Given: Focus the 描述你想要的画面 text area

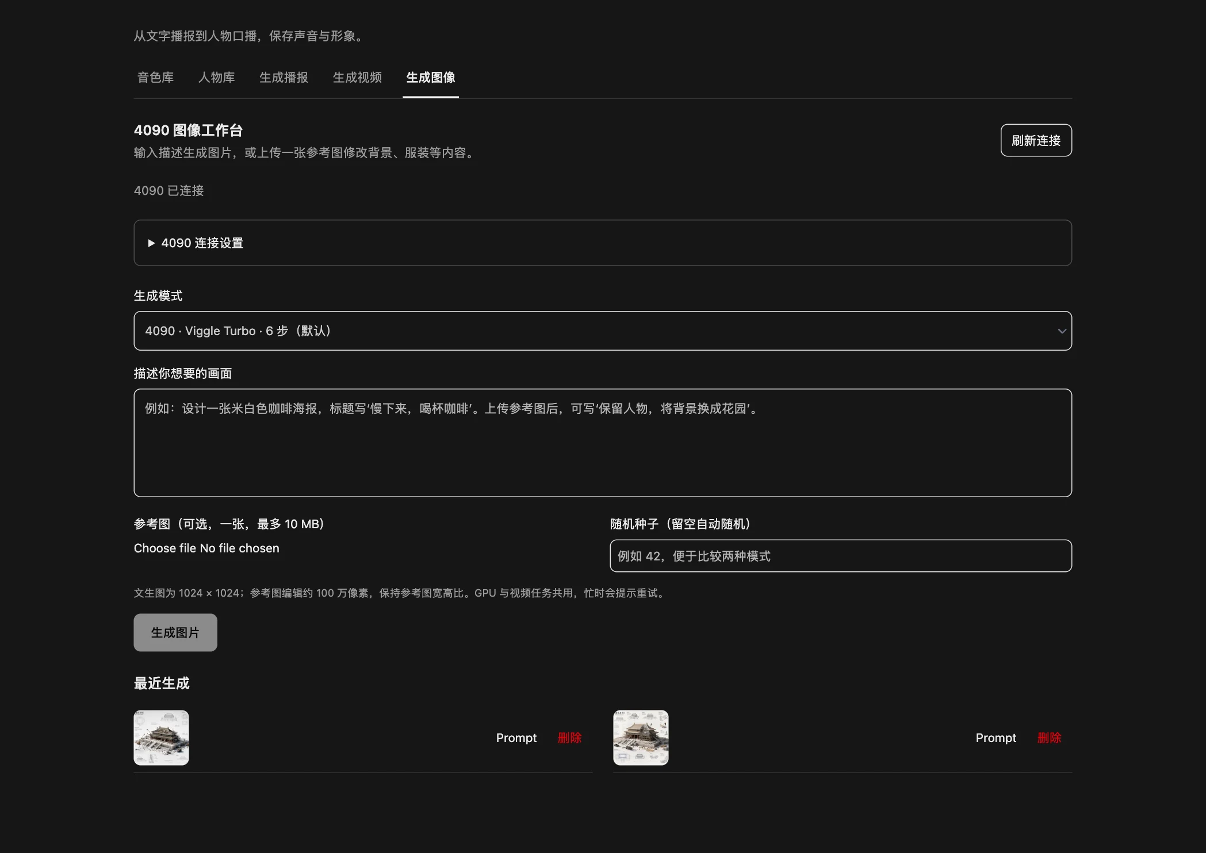Looking at the screenshot, I should pos(603,443).
